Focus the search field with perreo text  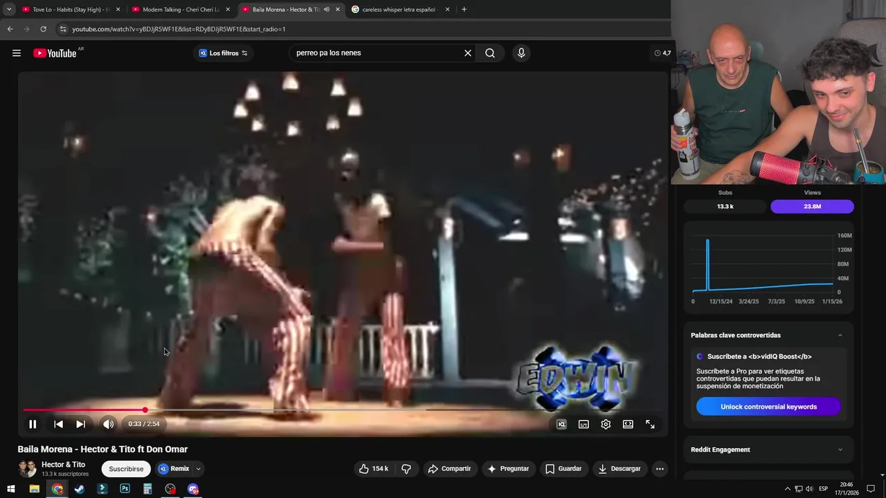pos(377,53)
